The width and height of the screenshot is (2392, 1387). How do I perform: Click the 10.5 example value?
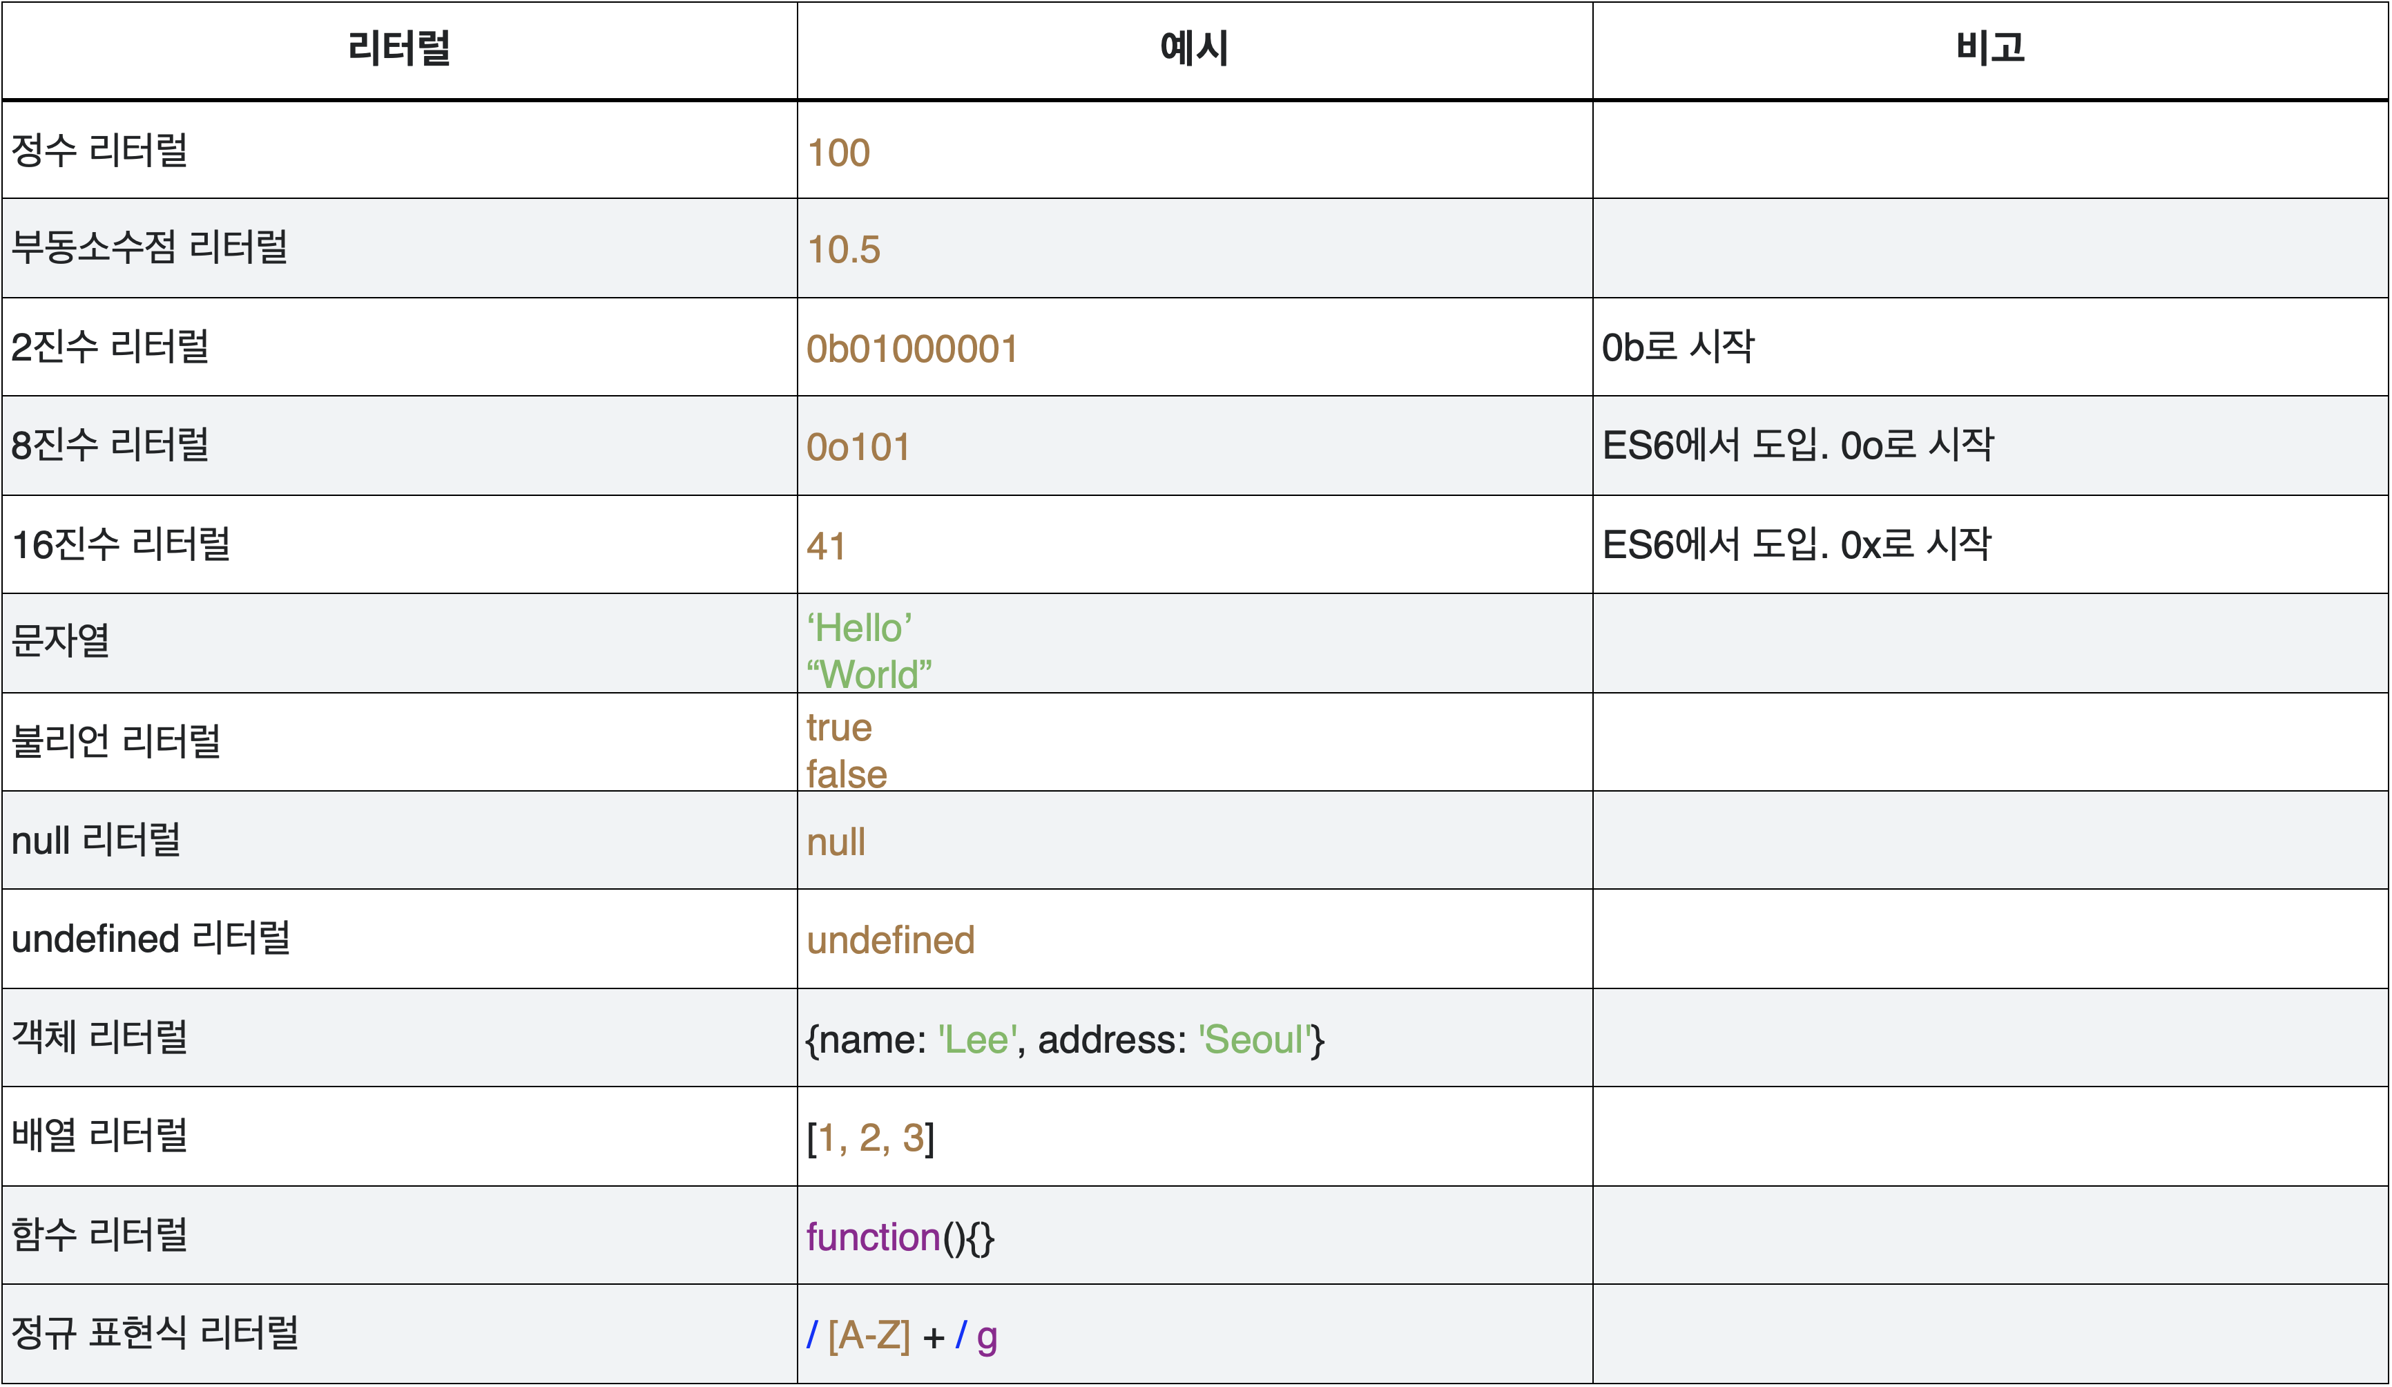(844, 249)
